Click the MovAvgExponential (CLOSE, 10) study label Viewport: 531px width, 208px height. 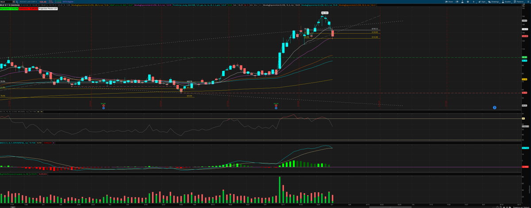tap(277, 5)
